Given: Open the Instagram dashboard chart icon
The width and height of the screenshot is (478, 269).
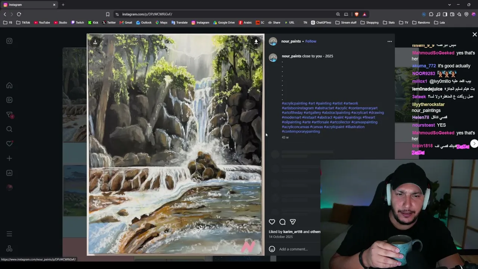Looking at the screenshot, I should click(x=9, y=173).
